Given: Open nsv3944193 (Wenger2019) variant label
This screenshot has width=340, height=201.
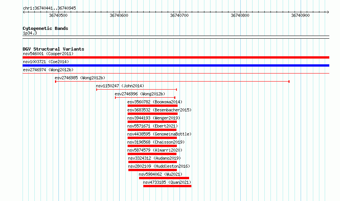Looking at the screenshot, I should (154, 118).
